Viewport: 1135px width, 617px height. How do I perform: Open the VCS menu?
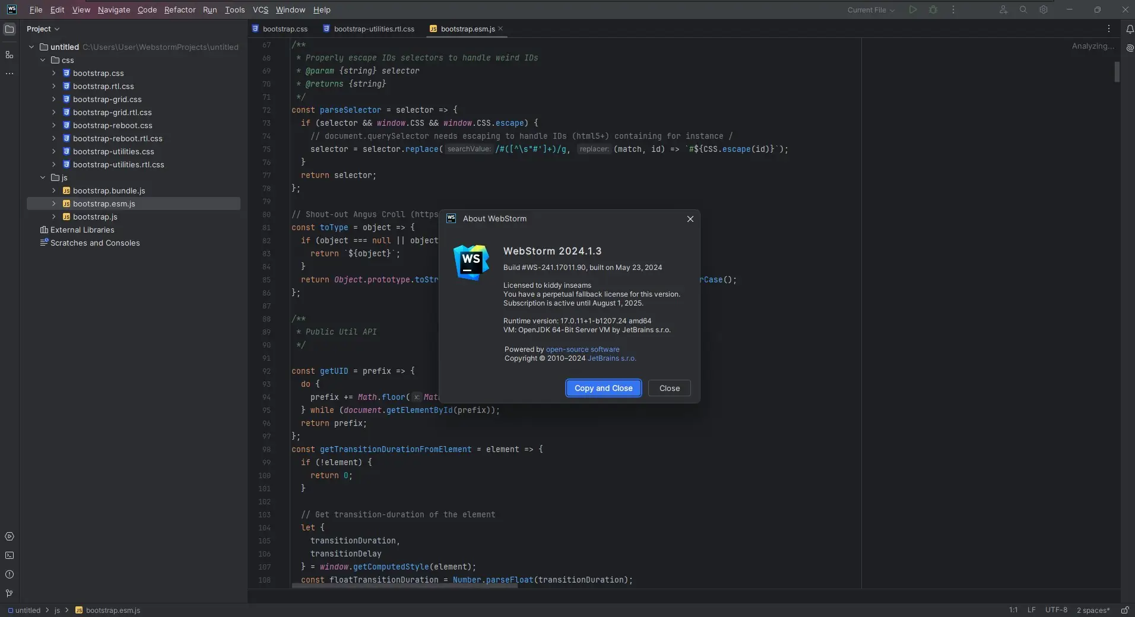click(x=261, y=9)
